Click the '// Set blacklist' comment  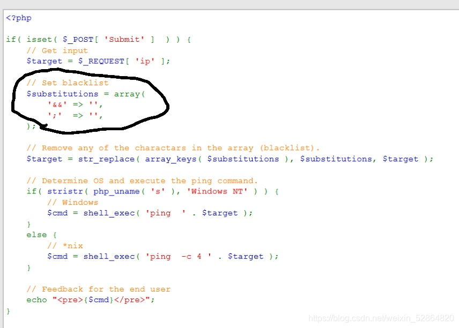click(x=68, y=83)
